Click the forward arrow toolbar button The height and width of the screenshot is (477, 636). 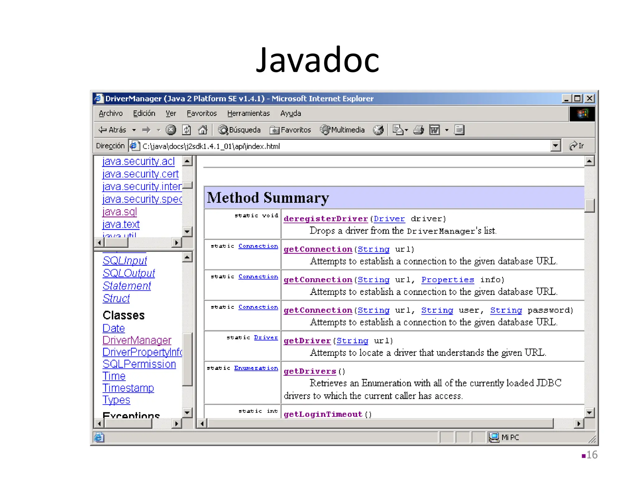(x=146, y=130)
